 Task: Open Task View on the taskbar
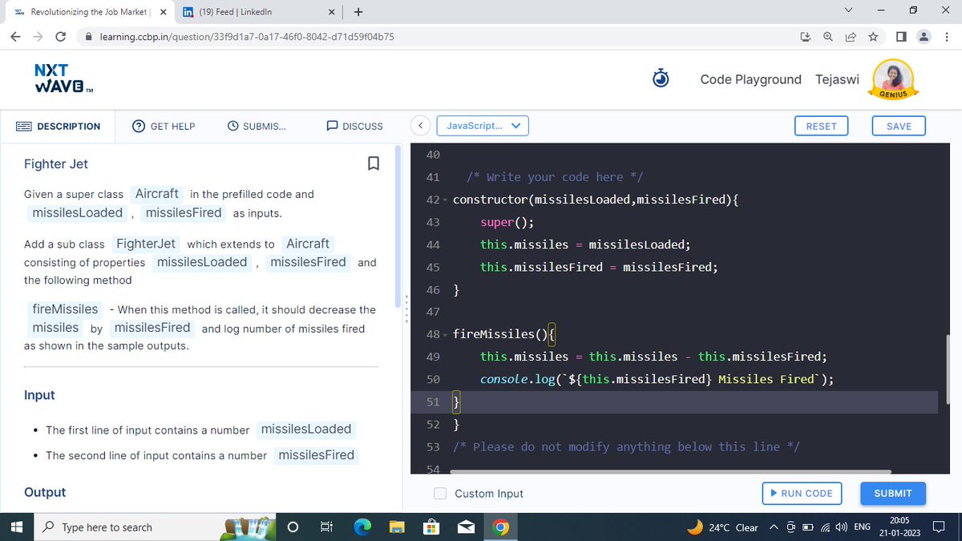pyautogui.click(x=327, y=527)
